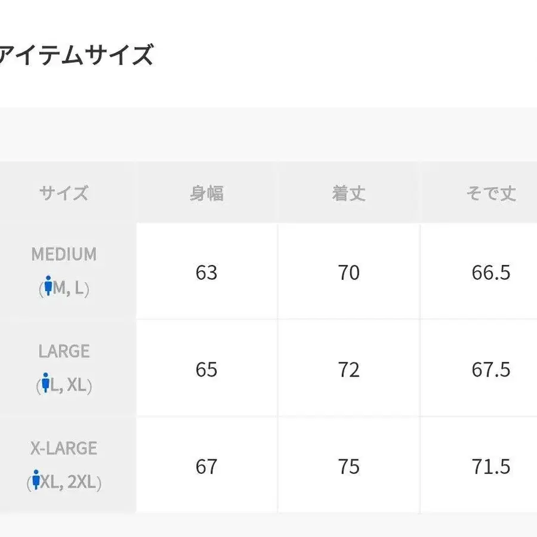Click the LARGE 着丈 value 72
Screen dimensions: 537x537
(x=348, y=369)
